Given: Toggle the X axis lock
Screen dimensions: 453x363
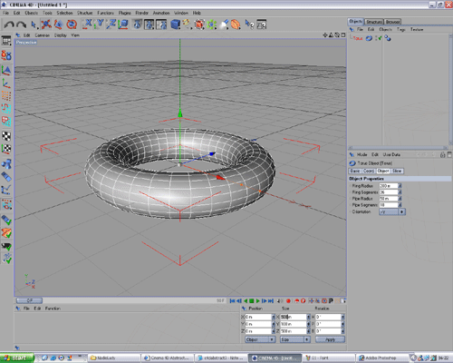Looking at the screenshot, I should [x=88, y=25].
